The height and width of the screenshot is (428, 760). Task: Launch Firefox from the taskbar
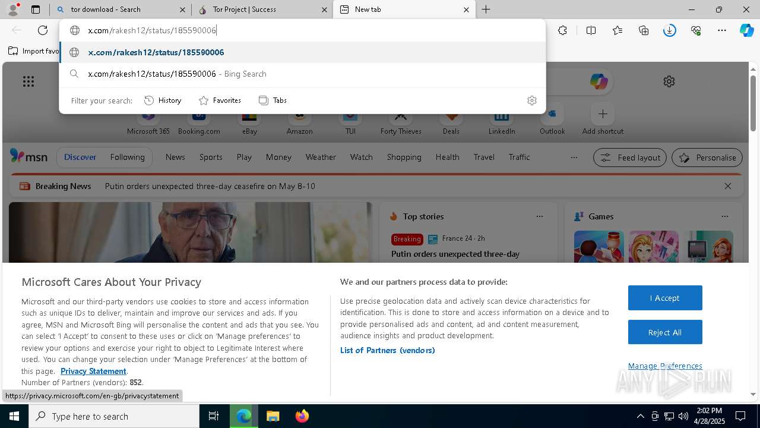coord(302,416)
